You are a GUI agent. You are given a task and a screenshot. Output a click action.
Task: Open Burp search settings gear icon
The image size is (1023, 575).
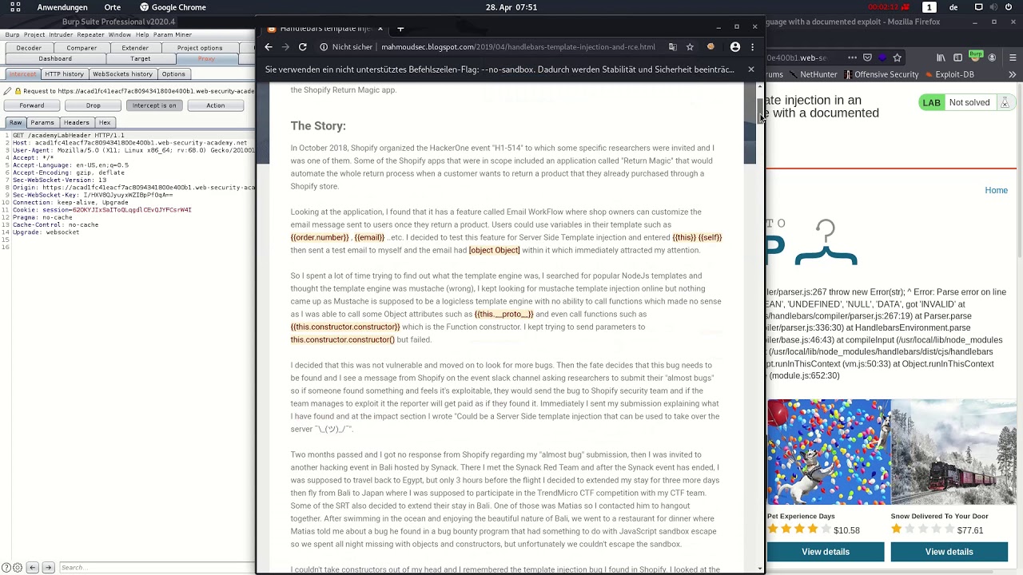coord(17,568)
